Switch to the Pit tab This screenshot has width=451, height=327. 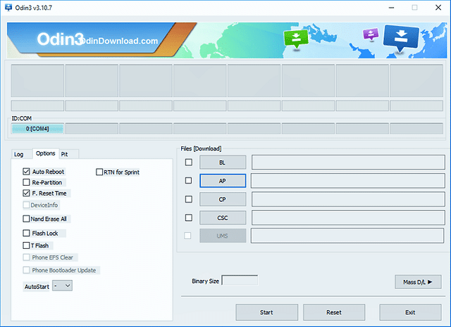pyautogui.click(x=65, y=154)
